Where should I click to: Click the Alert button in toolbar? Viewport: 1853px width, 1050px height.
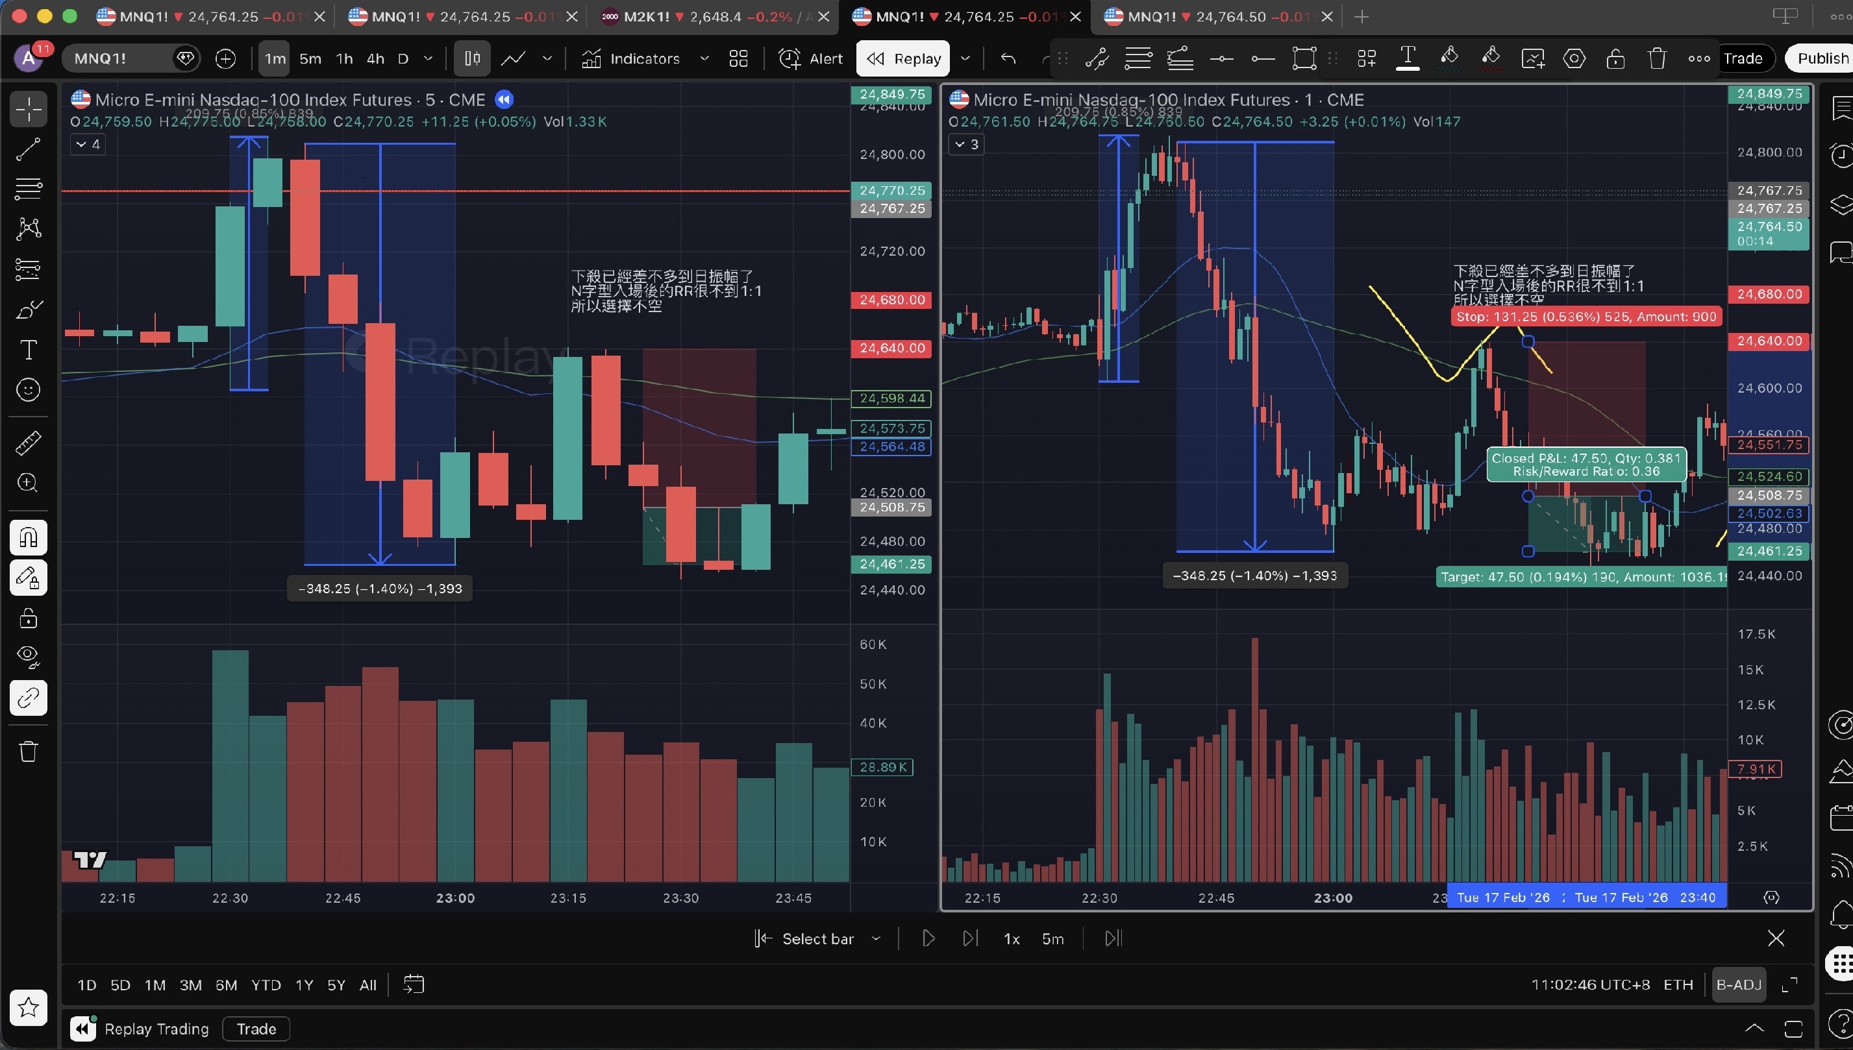[x=811, y=58]
